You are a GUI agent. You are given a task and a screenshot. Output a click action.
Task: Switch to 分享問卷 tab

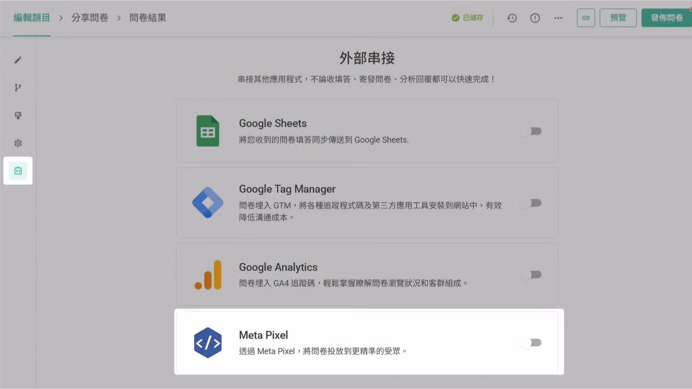[90, 18]
